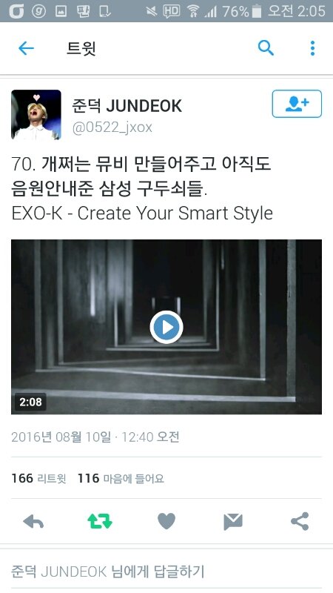Tap the 준덕 JUNDEOK display name

point(127,106)
